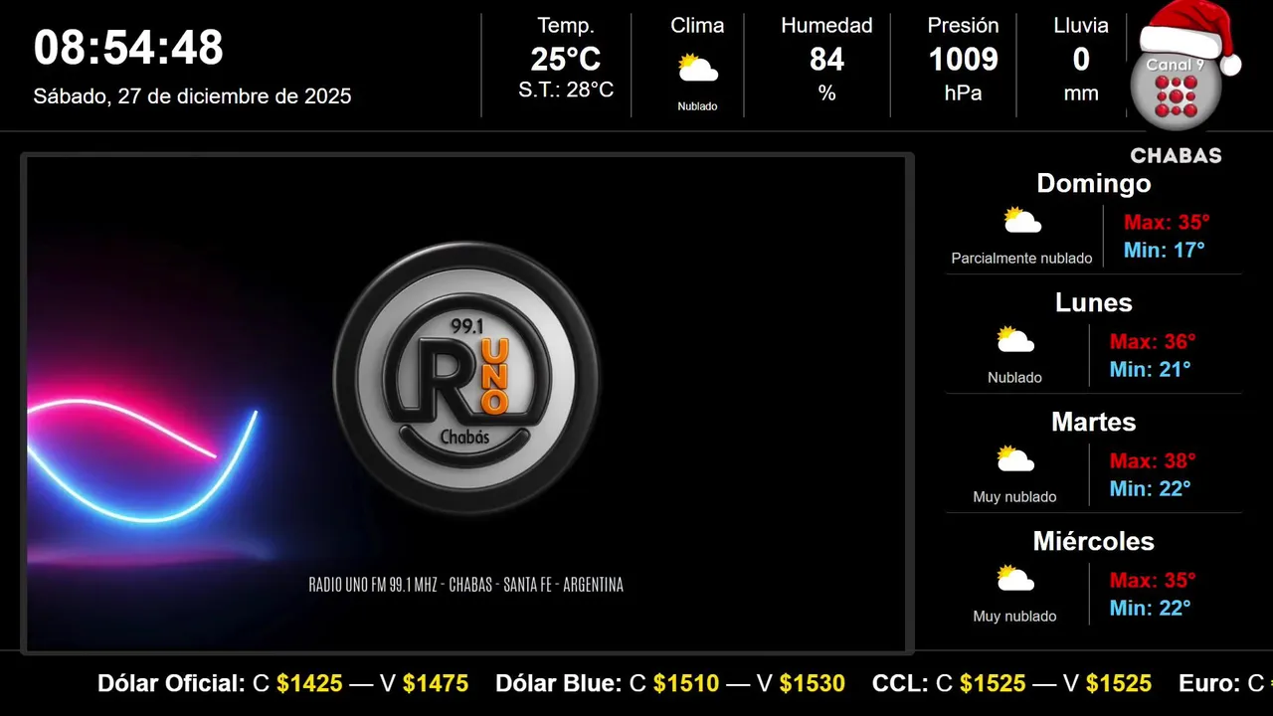The height and width of the screenshot is (716, 1273).
Task: Click the 'Temp.' heading
Action: click(566, 26)
